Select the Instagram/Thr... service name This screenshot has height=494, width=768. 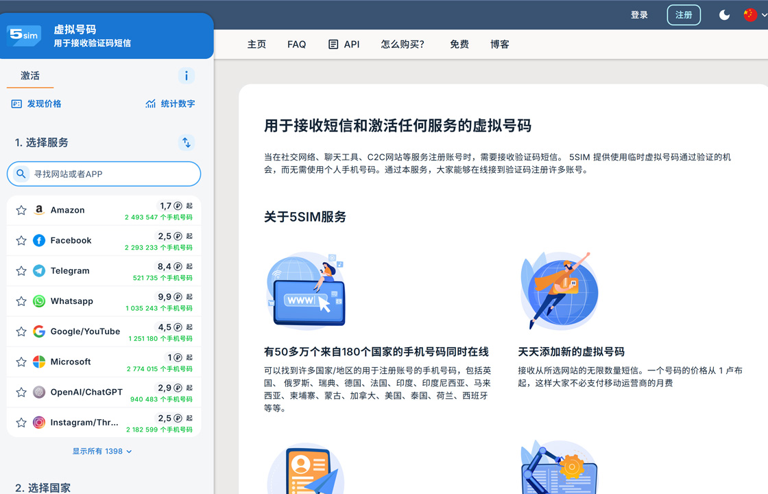84,423
